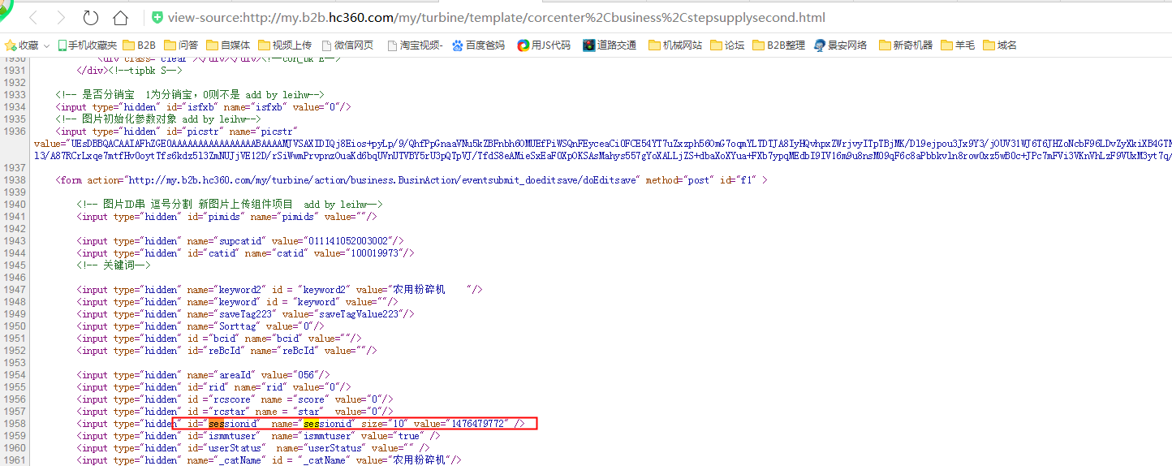Click the 收藏 star favorites icon
The height and width of the screenshot is (466, 1172).
coord(11,45)
